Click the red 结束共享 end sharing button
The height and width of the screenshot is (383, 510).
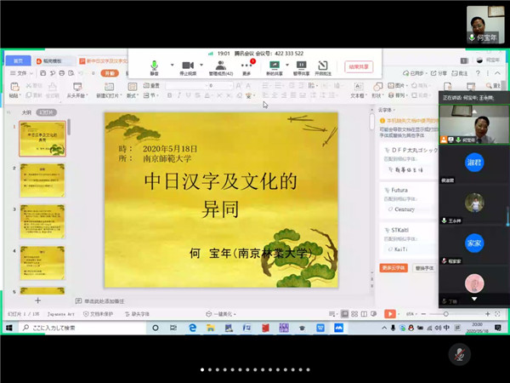pos(360,66)
